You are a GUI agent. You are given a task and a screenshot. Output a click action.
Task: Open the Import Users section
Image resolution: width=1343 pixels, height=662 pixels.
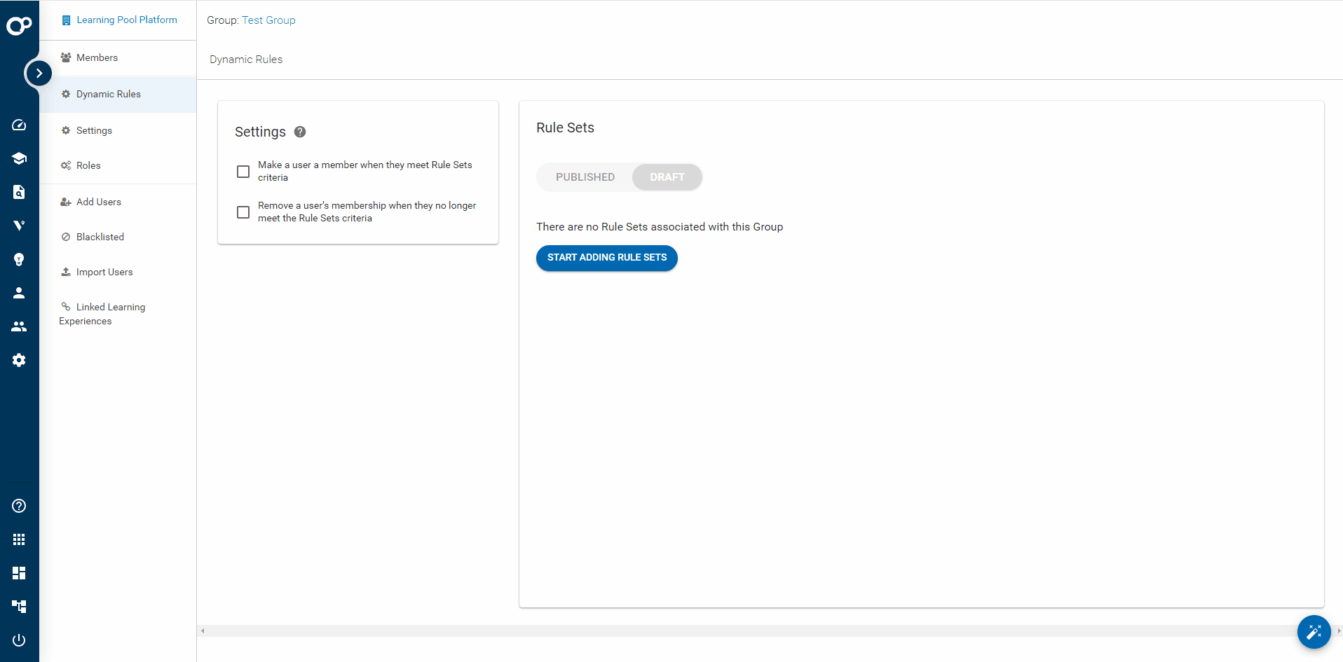[104, 272]
